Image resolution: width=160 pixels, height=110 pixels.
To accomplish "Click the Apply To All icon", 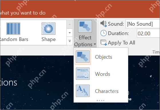I will [104, 42].
